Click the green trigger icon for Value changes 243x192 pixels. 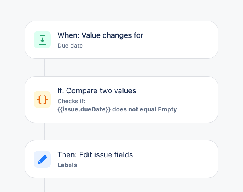pos(42,40)
